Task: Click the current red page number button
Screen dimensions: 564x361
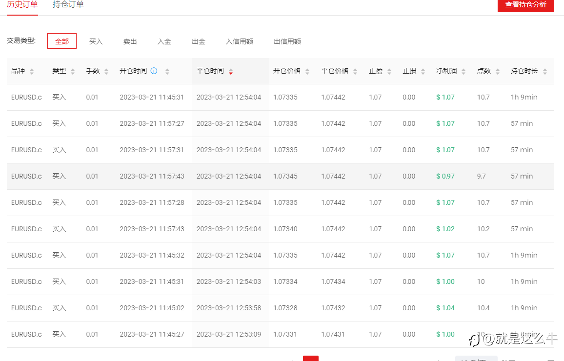Action: point(311,358)
